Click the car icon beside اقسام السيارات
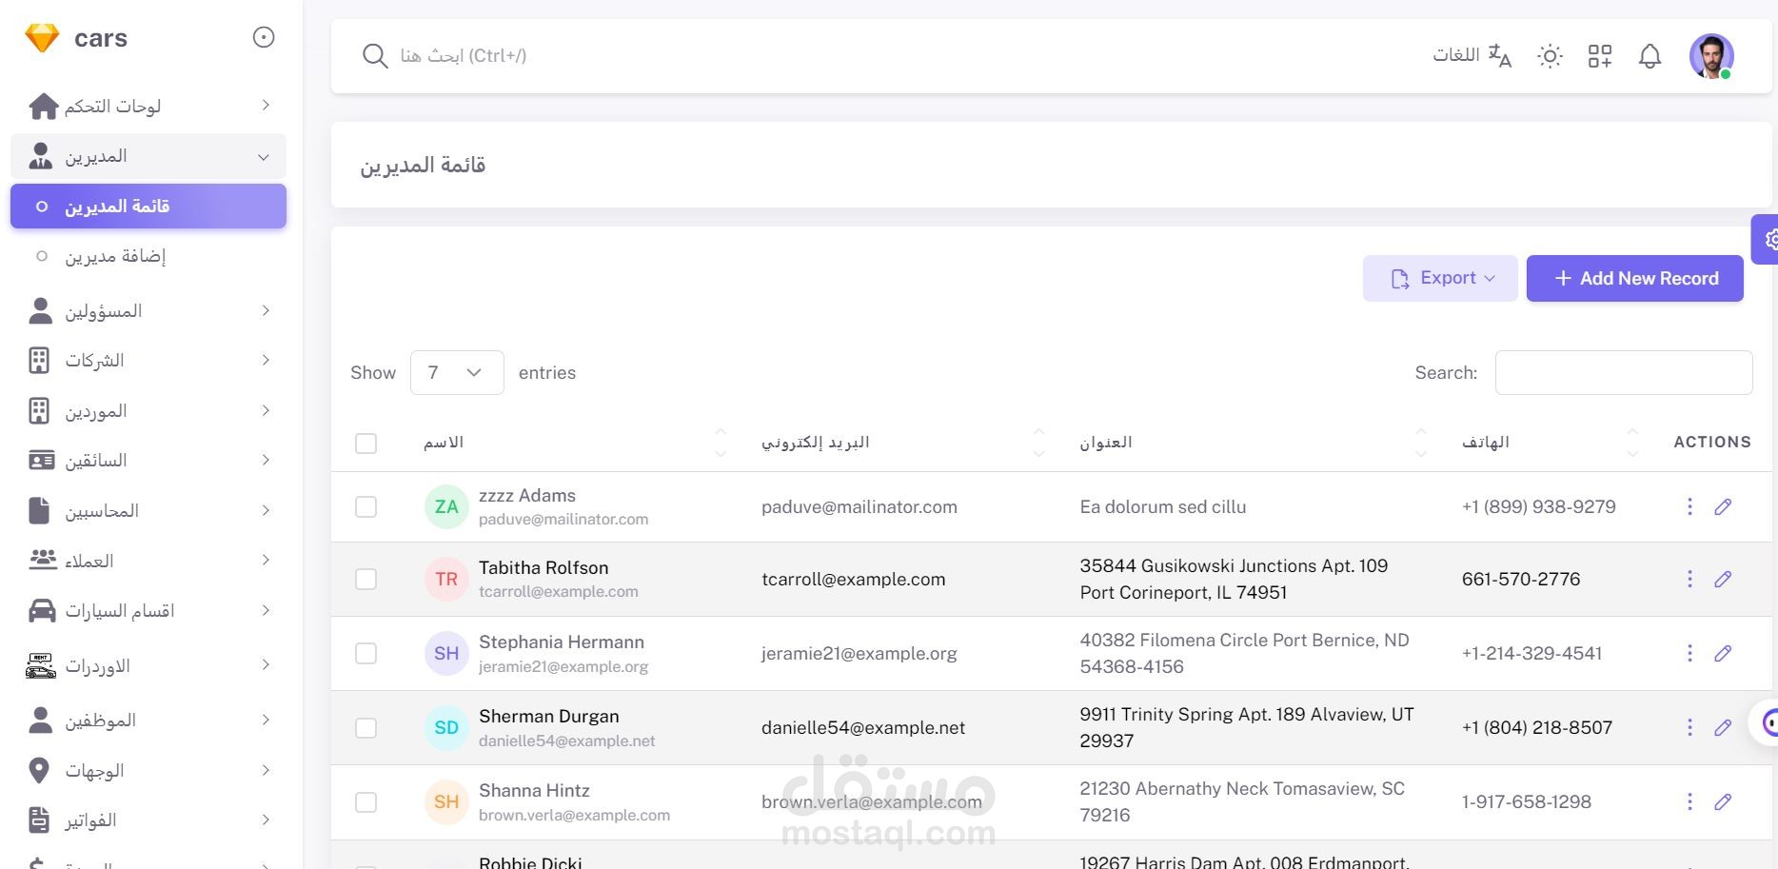Viewport: 1778px width, 869px height. (x=42, y=611)
